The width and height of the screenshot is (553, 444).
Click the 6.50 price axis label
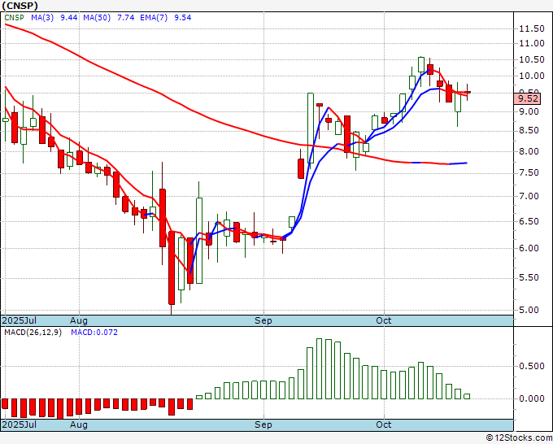click(x=529, y=221)
